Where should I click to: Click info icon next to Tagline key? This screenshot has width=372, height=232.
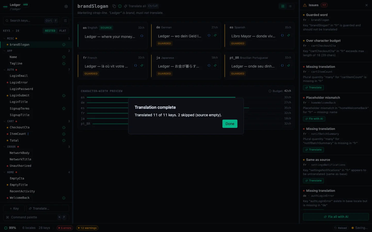pyautogui.click(x=64, y=63)
